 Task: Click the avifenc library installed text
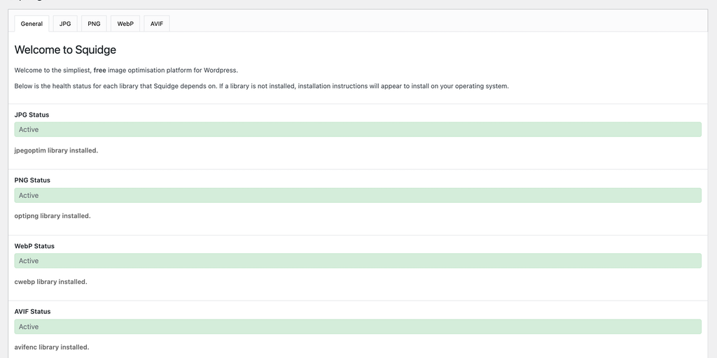click(x=52, y=348)
